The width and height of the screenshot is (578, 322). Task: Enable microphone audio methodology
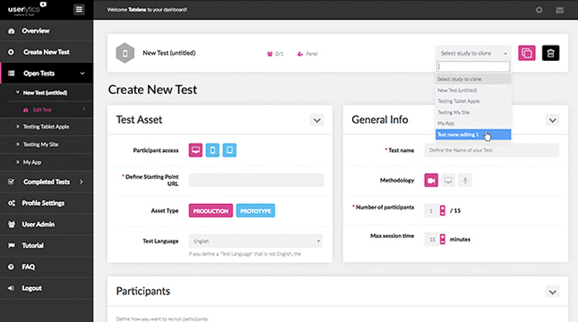pos(465,180)
